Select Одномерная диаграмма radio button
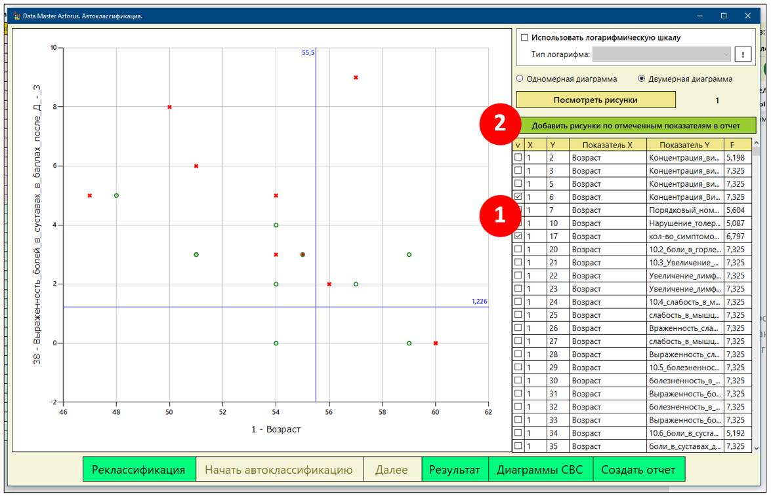The image size is (771, 496). [520, 79]
